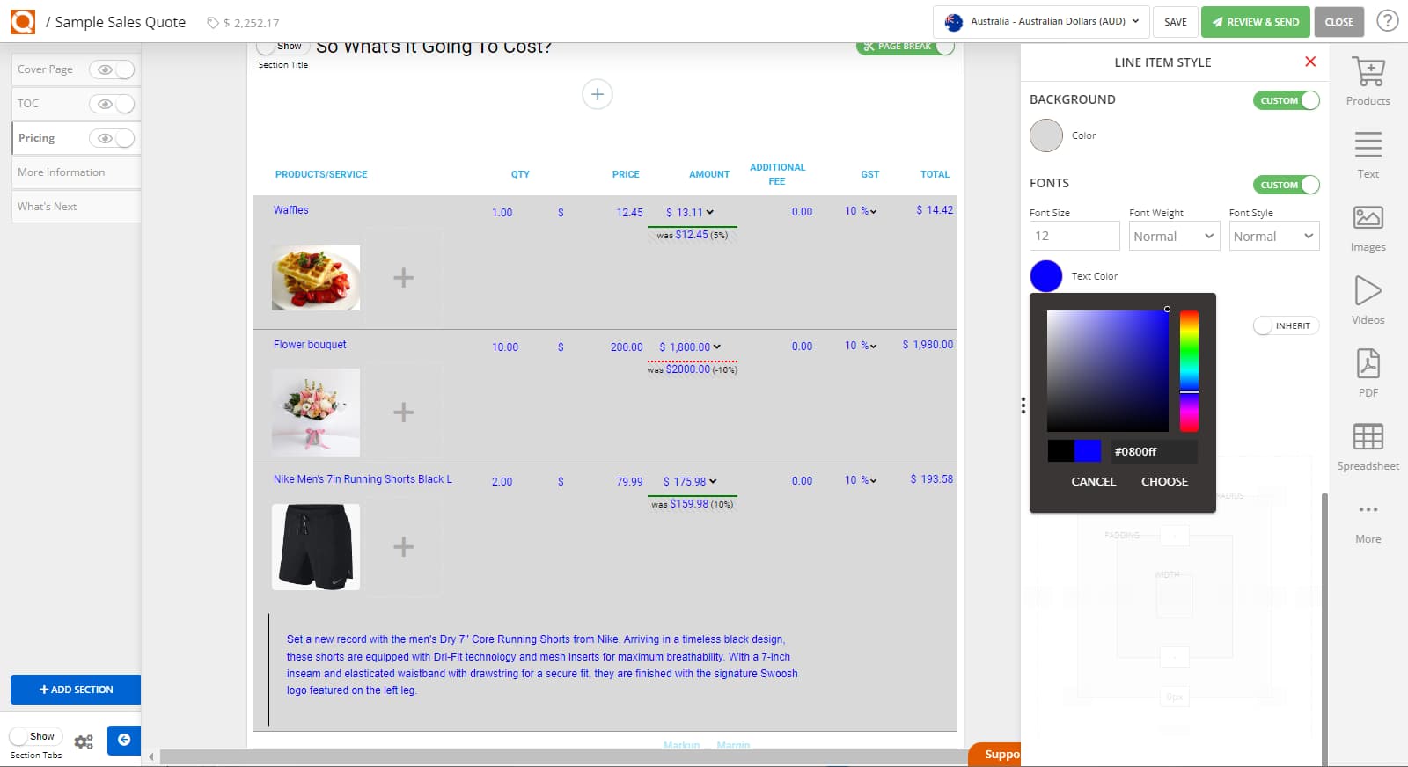The width and height of the screenshot is (1408, 767).
Task: Click the Waffles product thumbnail
Action: (x=316, y=278)
